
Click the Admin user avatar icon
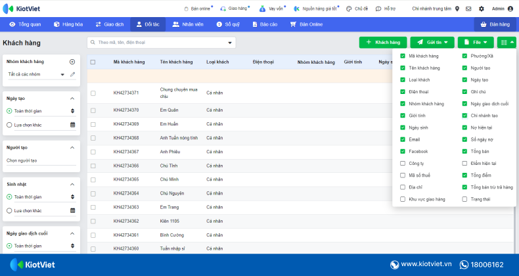click(x=510, y=9)
